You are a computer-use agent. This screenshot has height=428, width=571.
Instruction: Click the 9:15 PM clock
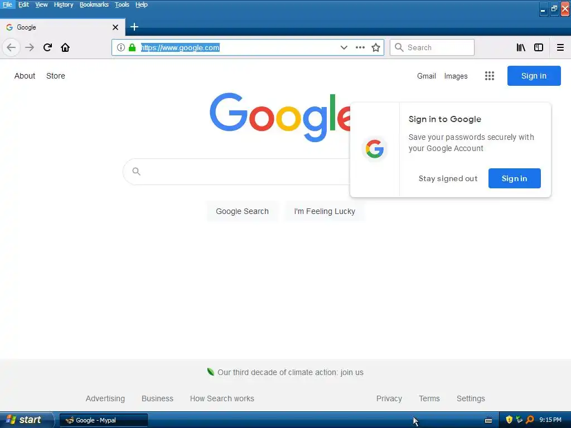550,420
